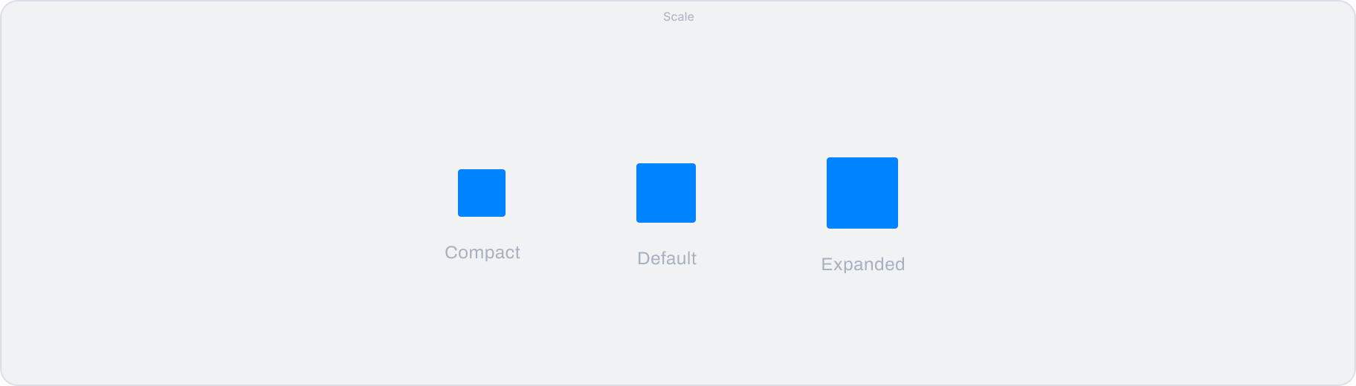Click the Default blue square
The width and height of the screenshot is (1356, 386).
pyautogui.click(x=666, y=193)
